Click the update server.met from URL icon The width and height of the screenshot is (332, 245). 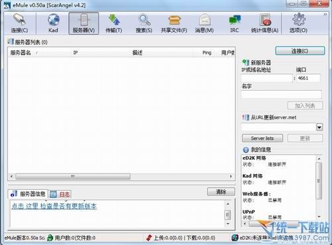pyautogui.click(x=246, y=117)
